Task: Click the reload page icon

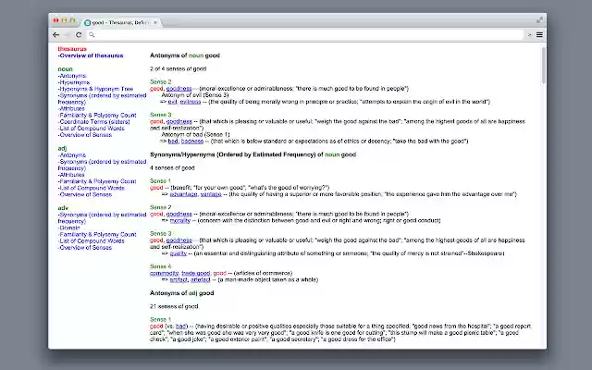Action: [79, 35]
